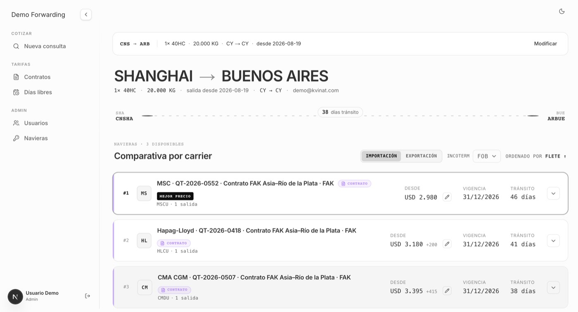
Task: Click the CNS → ARB route summary
Action: coord(135,44)
